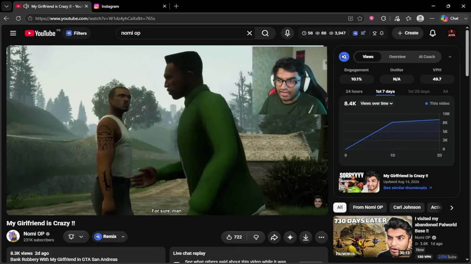Click the Create button
471x264 pixels.
pyautogui.click(x=408, y=33)
